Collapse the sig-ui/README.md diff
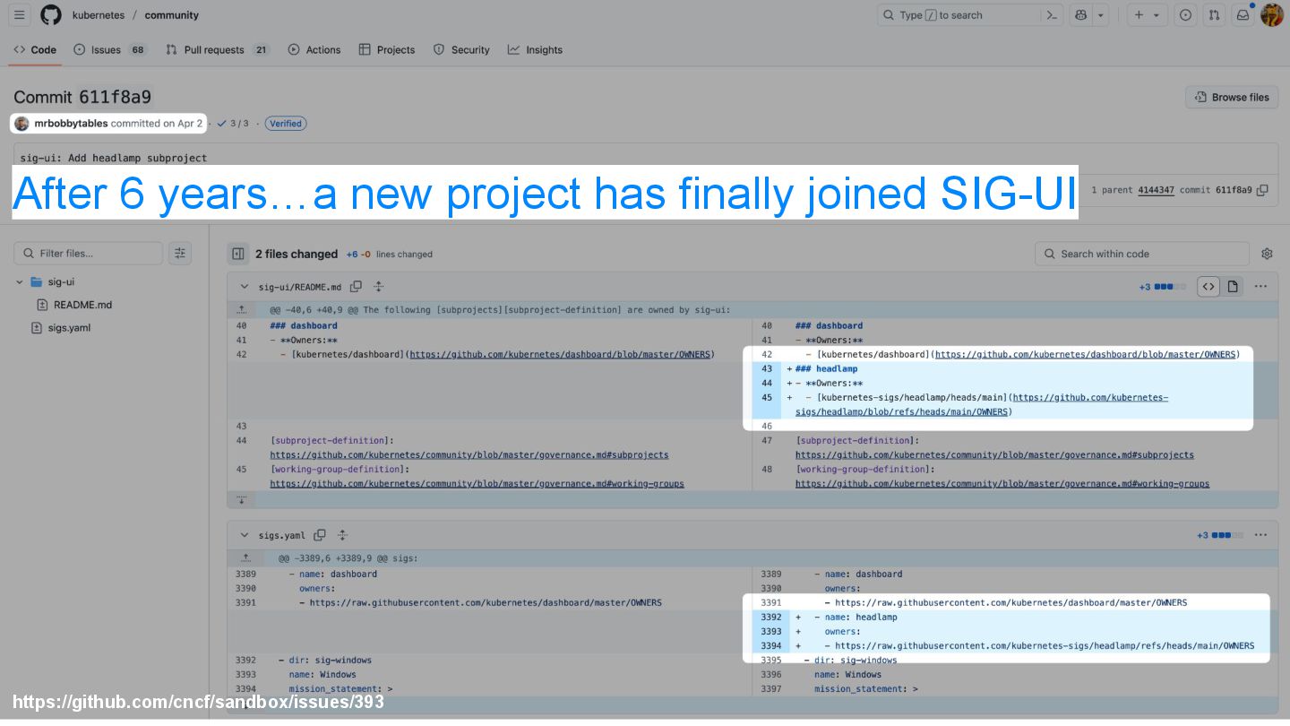 (x=244, y=287)
